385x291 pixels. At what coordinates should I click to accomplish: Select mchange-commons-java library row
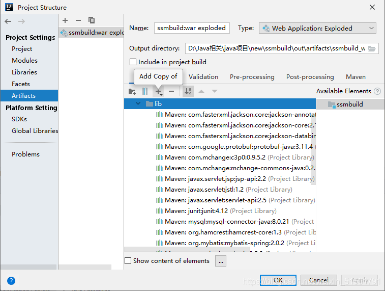coord(220,168)
